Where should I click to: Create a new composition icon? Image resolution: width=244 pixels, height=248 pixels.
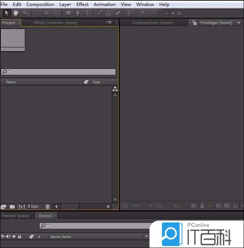22,206
